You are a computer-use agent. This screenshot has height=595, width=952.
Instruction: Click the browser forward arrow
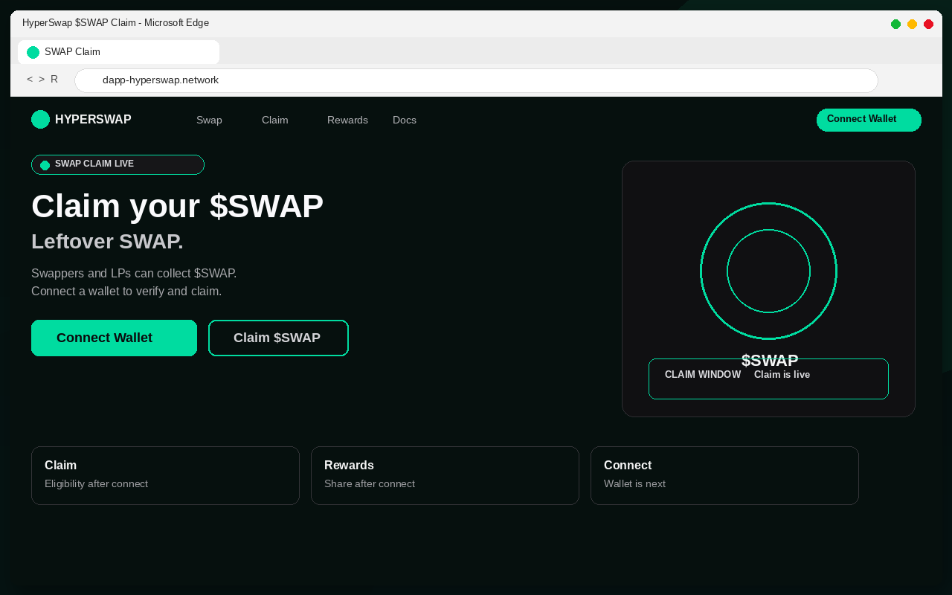click(x=42, y=80)
